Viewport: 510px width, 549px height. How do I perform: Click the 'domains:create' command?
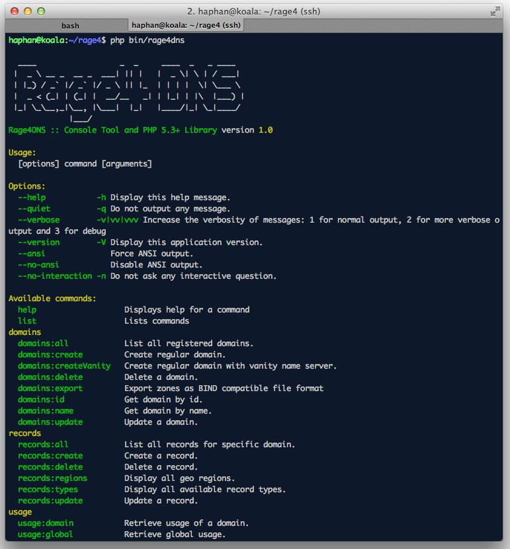50,354
